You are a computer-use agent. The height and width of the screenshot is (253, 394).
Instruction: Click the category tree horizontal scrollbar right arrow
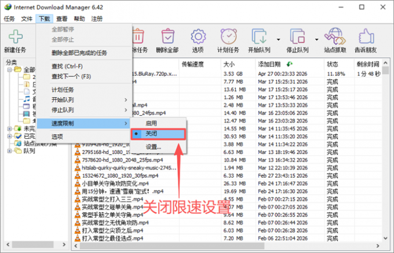coord(64,244)
